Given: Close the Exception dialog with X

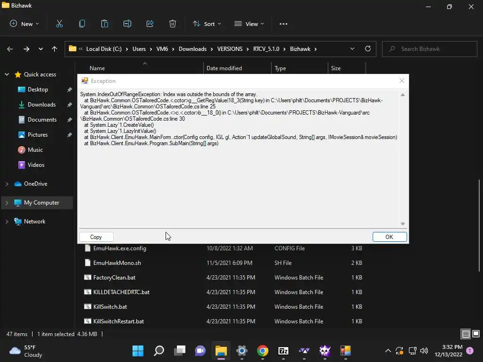Looking at the screenshot, I should pos(402,81).
